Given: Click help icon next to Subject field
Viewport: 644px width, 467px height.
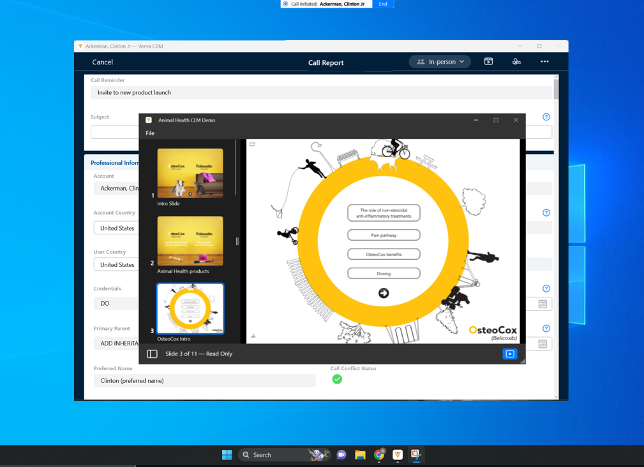Looking at the screenshot, I should 546,117.
